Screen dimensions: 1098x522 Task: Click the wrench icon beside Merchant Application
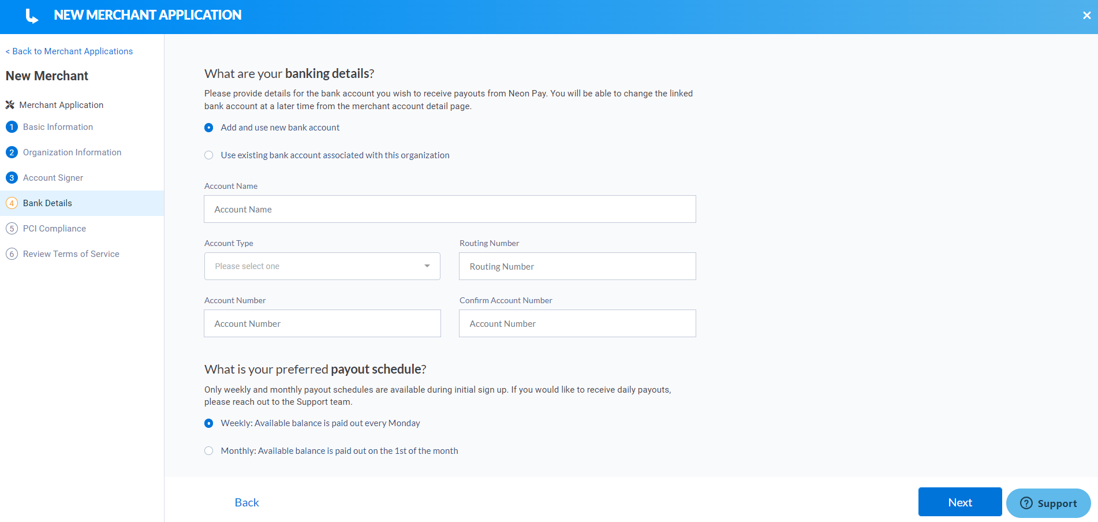[10, 105]
